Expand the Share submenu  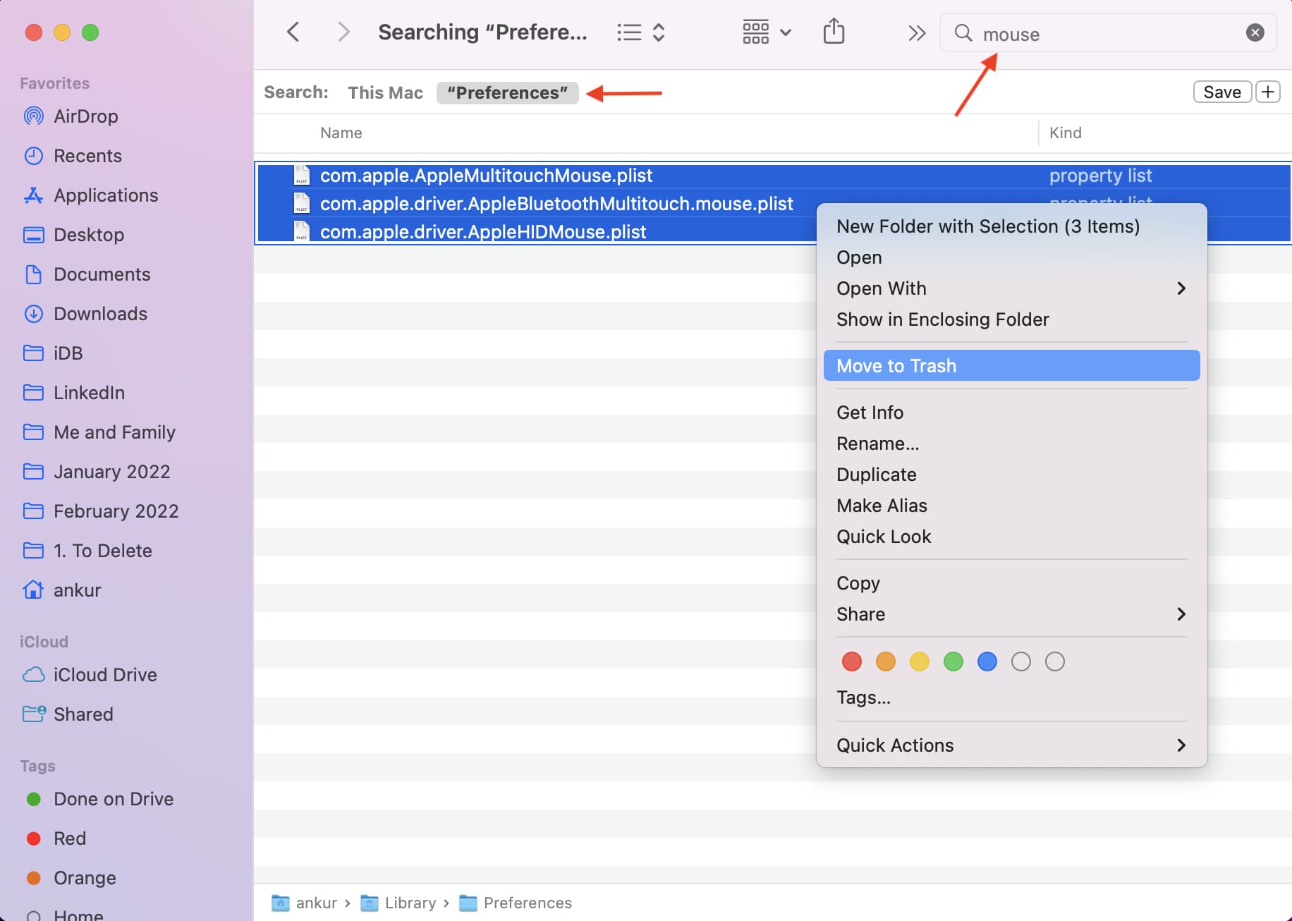[1011, 614]
